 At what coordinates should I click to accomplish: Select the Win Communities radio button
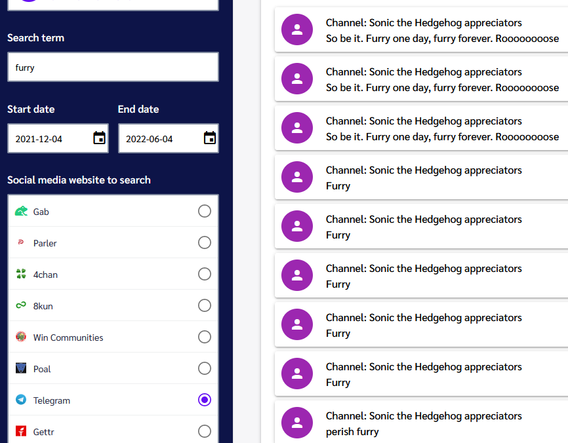(x=205, y=337)
